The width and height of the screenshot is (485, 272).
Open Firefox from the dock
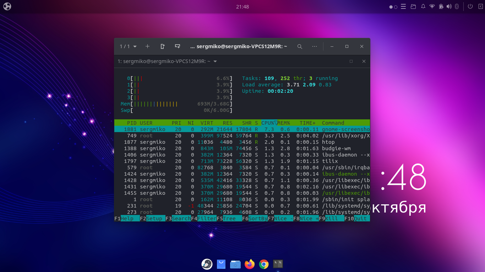pyautogui.click(x=250, y=264)
